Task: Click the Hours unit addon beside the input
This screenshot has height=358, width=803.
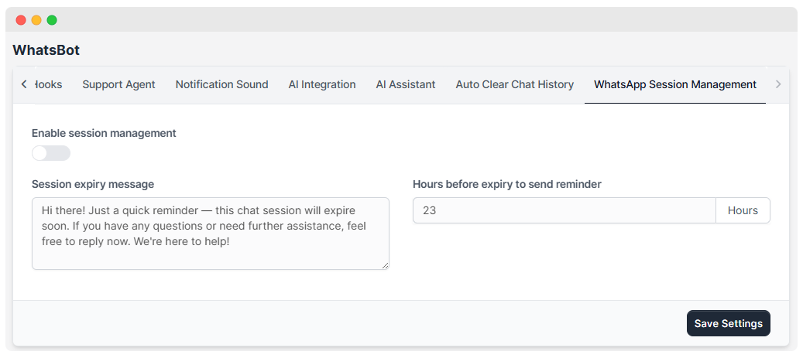Action: 743,210
